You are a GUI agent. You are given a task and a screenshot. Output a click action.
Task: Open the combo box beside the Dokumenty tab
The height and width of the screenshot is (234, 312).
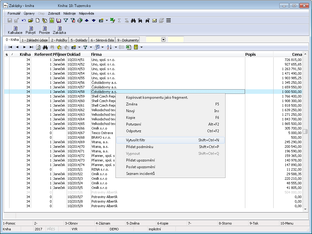click(163, 40)
